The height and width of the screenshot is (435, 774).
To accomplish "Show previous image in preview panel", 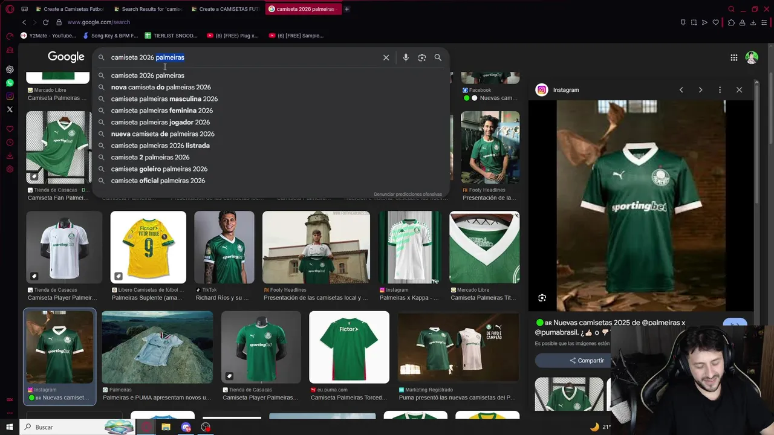I will pos(681,90).
